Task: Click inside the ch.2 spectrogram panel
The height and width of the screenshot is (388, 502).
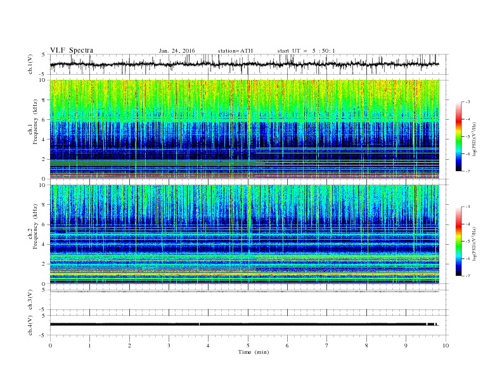Action: (245, 234)
